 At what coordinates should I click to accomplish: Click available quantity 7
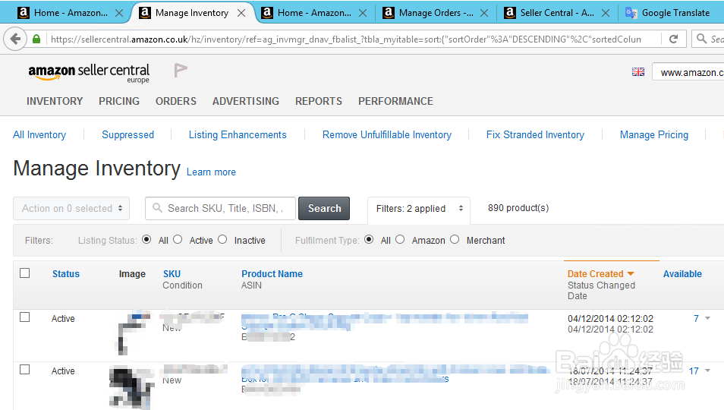pos(696,319)
